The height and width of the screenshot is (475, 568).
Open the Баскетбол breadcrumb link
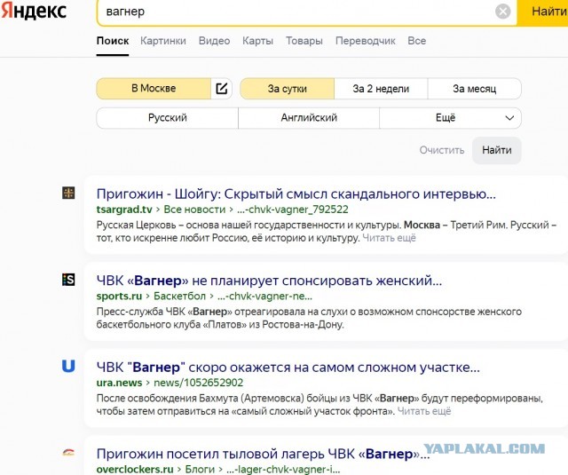coord(179,296)
